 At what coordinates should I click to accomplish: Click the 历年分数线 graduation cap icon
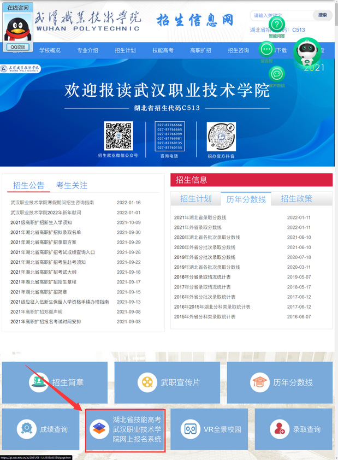[260, 382]
